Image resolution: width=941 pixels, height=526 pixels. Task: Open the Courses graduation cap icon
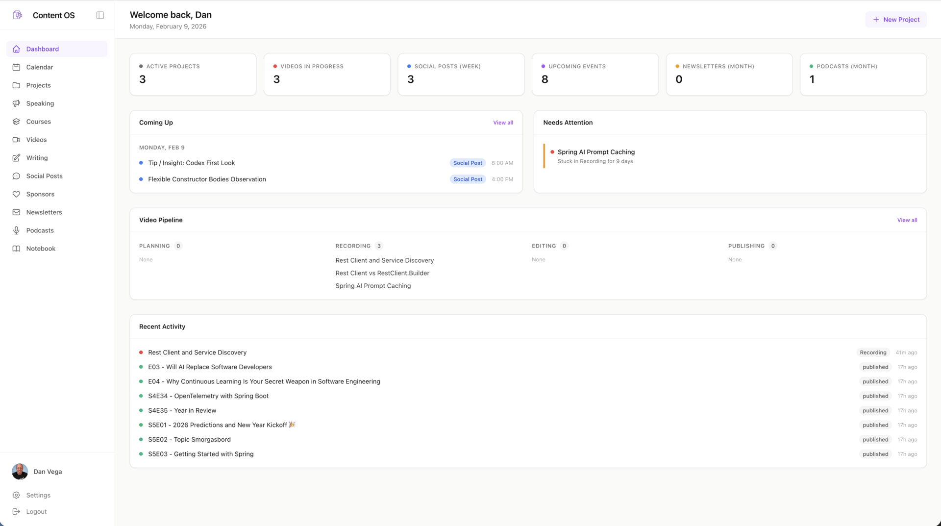click(x=16, y=122)
